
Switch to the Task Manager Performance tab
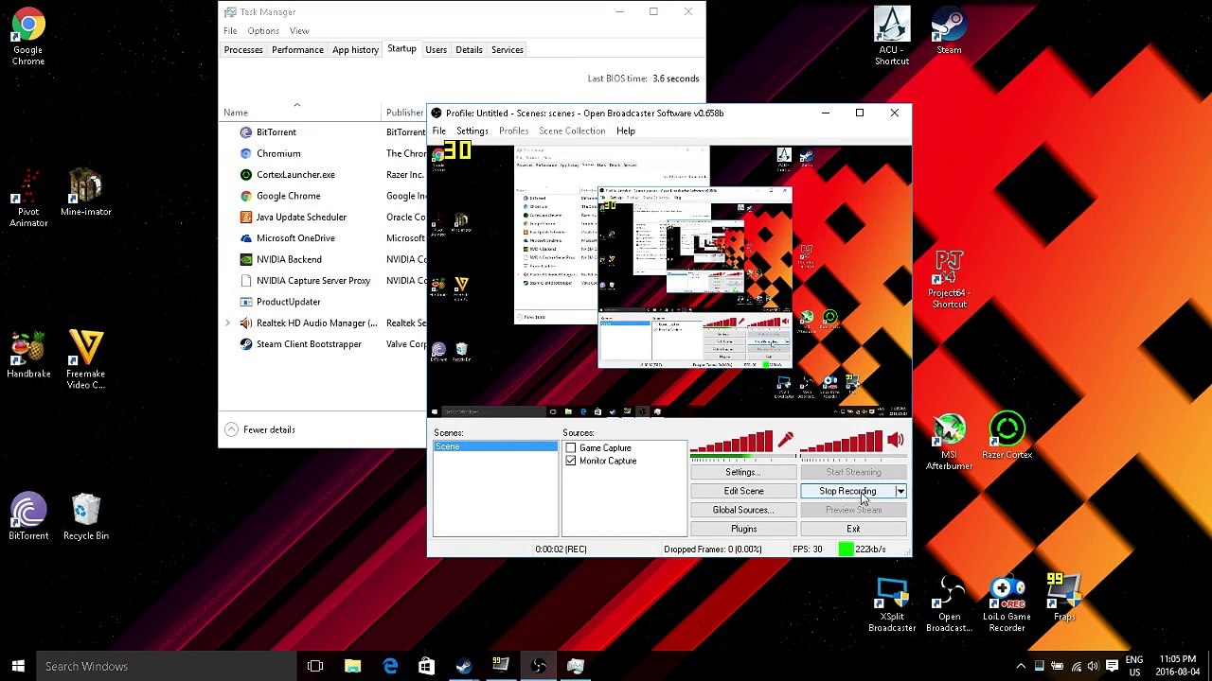(x=297, y=49)
